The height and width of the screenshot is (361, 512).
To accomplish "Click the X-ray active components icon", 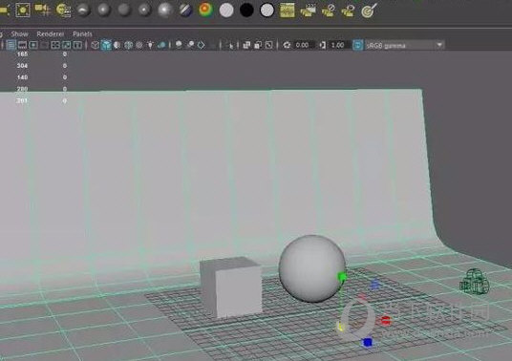I will (258, 45).
